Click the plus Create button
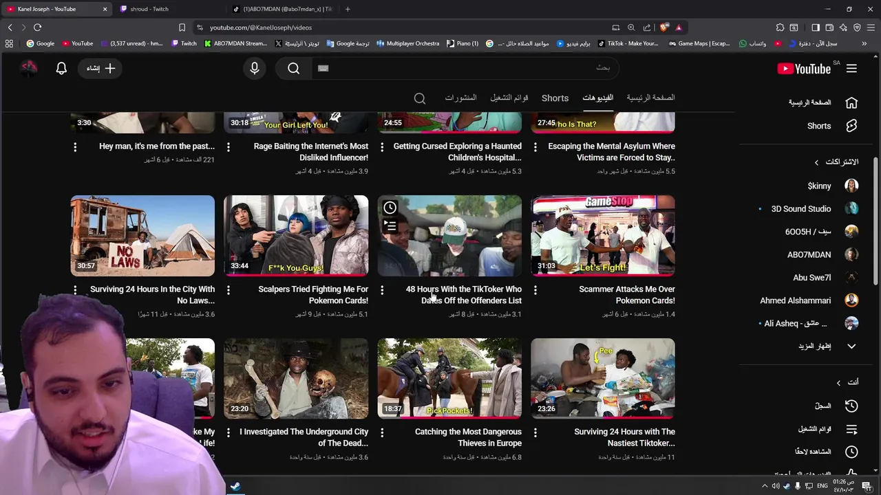 [101, 68]
